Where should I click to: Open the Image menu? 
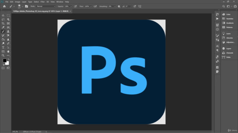(x=17, y=2)
